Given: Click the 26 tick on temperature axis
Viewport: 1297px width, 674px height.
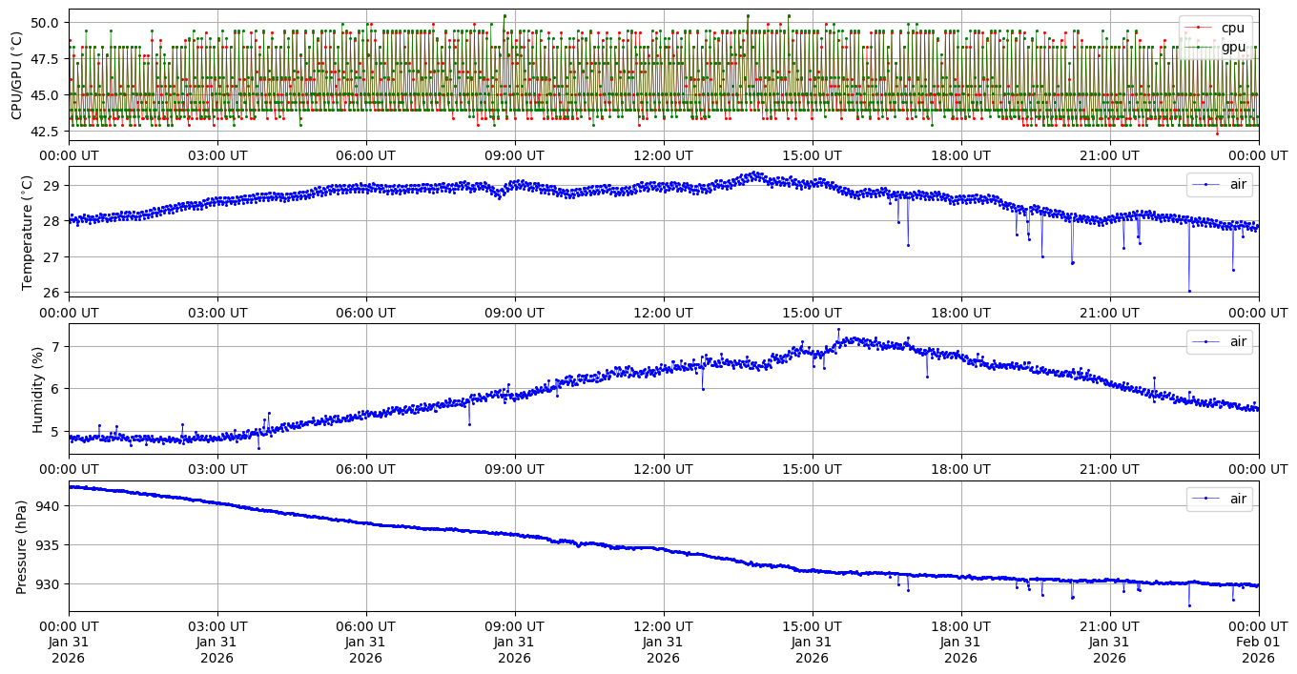Looking at the screenshot, I should pyautogui.click(x=53, y=292).
